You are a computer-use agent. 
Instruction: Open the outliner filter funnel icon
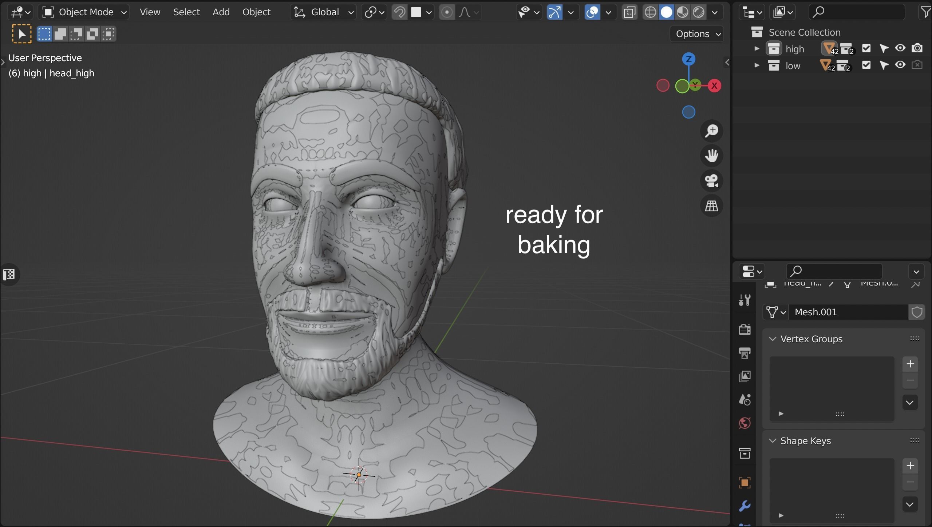[925, 12]
